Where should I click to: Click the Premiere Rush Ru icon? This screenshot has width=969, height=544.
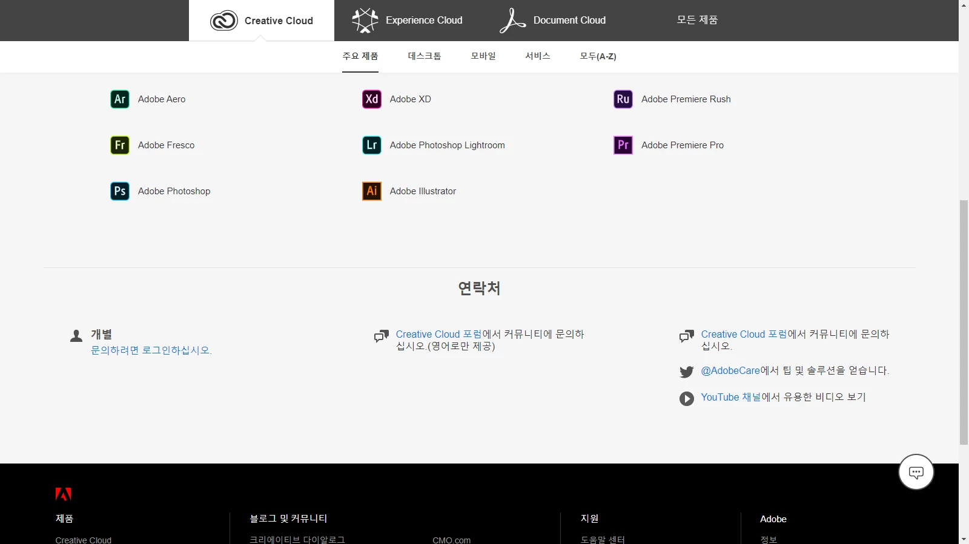(623, 99)
